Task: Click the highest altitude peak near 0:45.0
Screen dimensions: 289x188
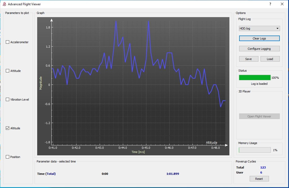Action: click(x=148, y=21)
